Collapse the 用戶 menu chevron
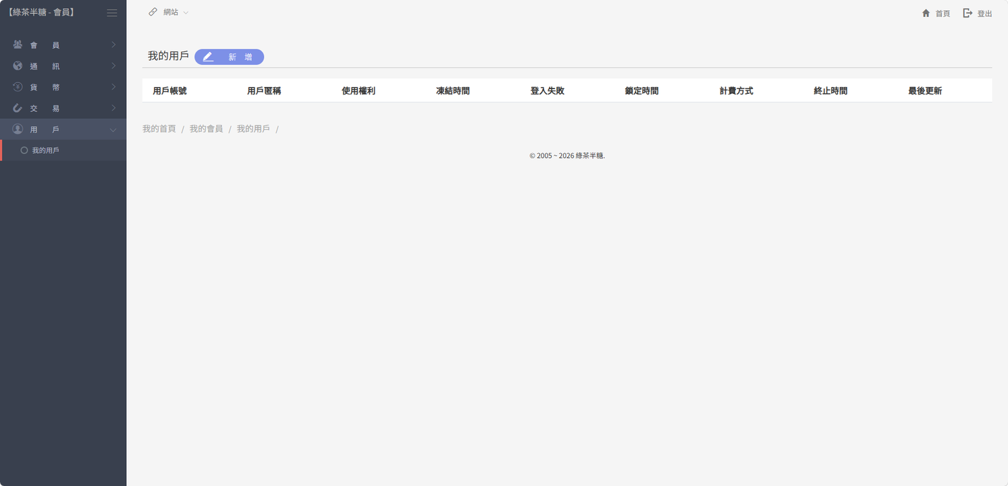Image resolution: width=1008 pixels, height=486 pixels. pos(113,130)
